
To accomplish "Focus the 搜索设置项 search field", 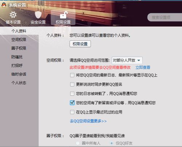I will tap(165, 17).
